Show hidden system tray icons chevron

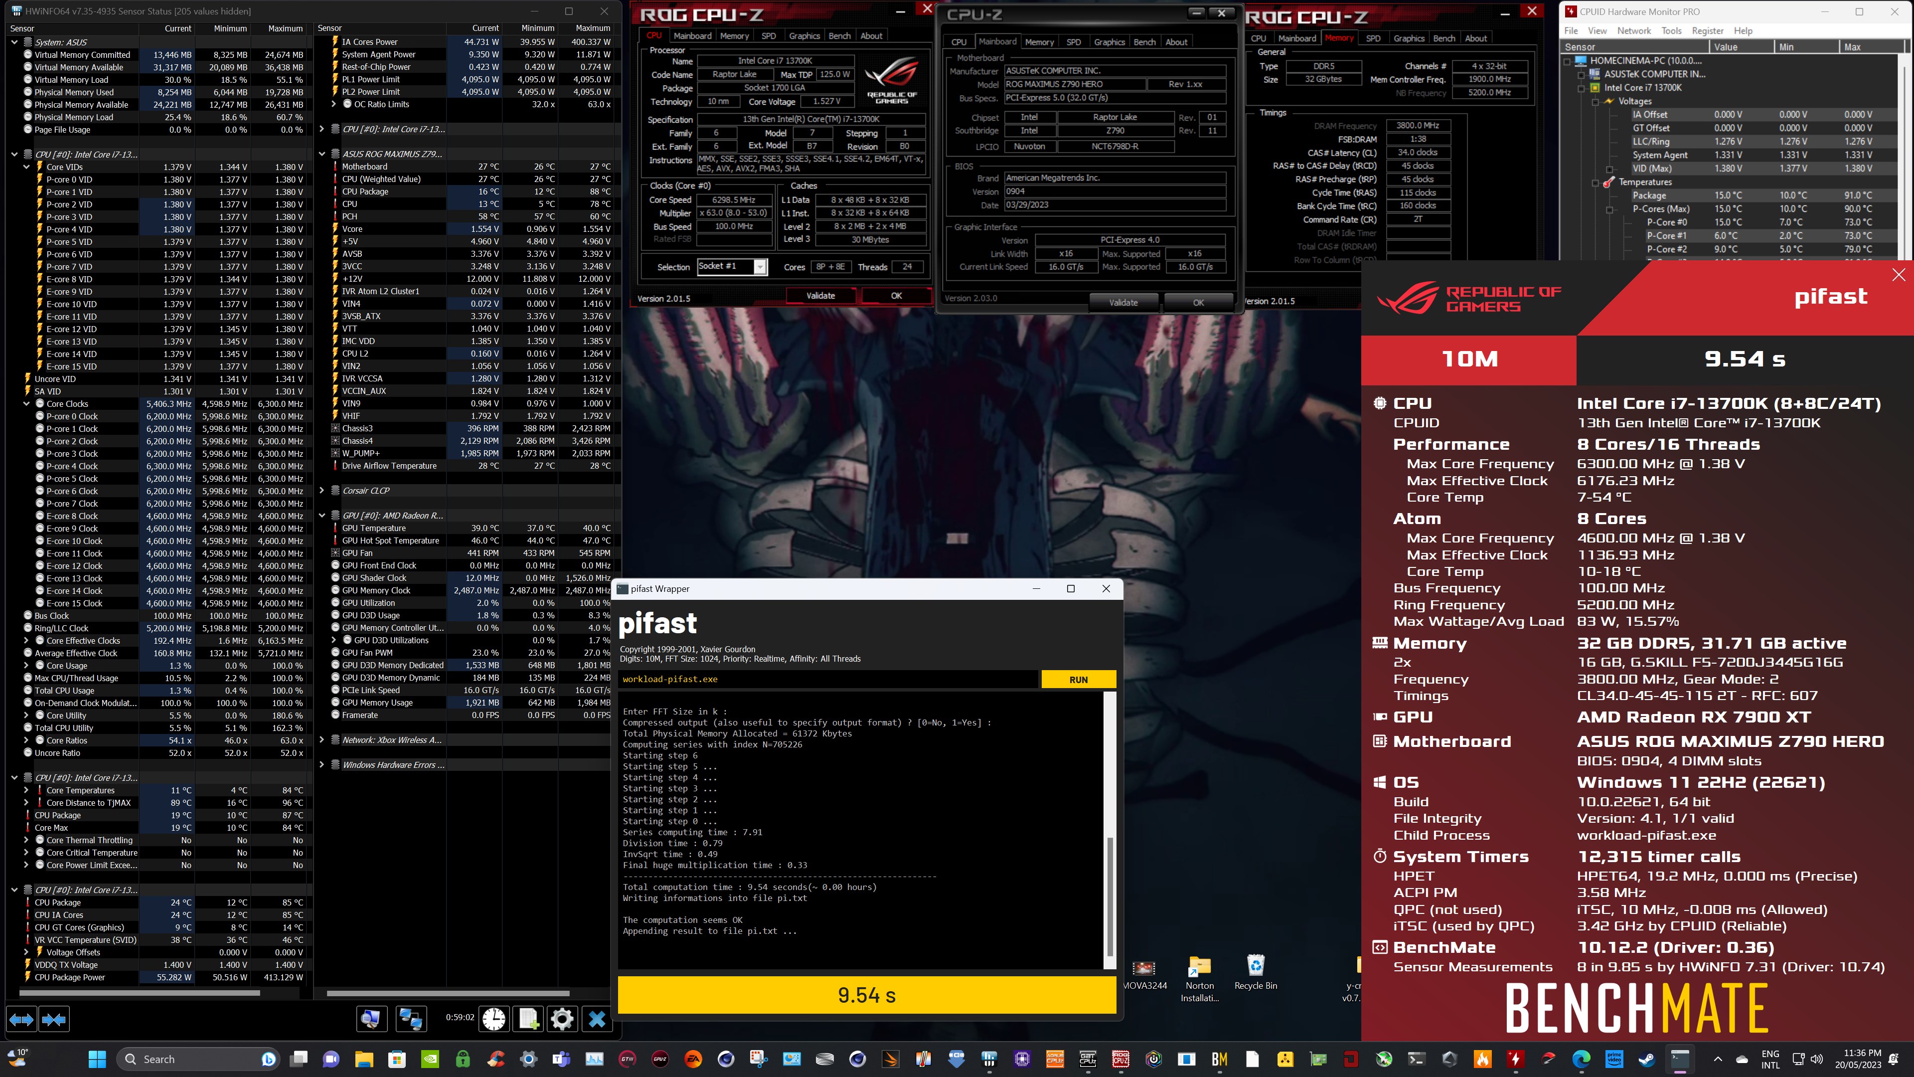click(1717, 1059)
